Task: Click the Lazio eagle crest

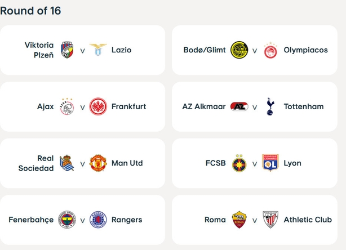Action: pos(98,50)
